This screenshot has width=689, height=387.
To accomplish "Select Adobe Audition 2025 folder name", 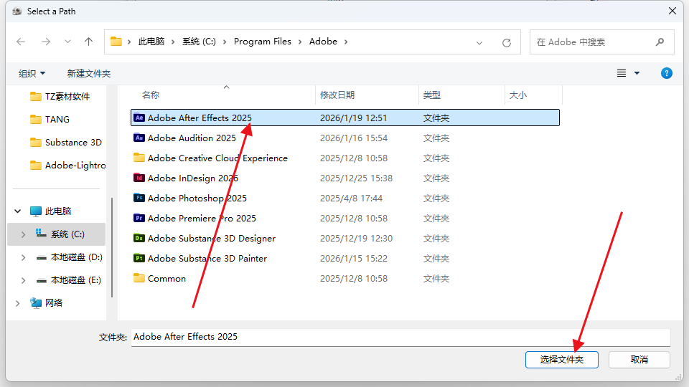I will point(192,138).
